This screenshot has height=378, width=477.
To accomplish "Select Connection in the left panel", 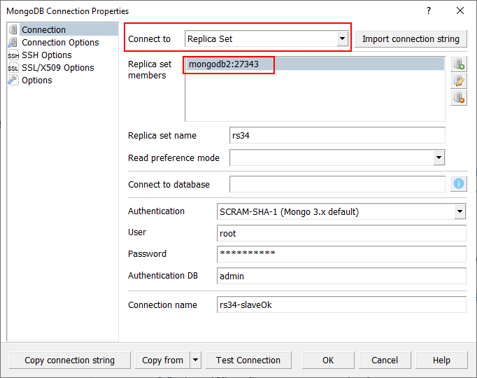I will coord(43,30).
